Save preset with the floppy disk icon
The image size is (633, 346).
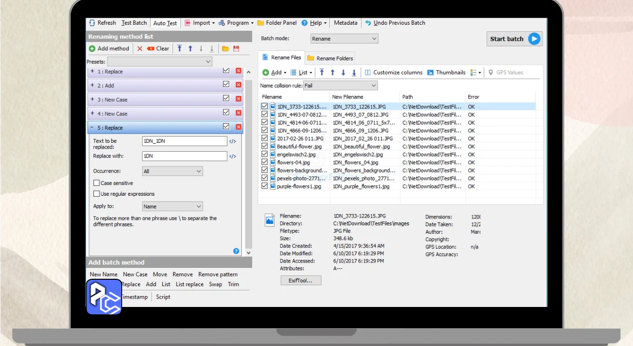point(236,48)
